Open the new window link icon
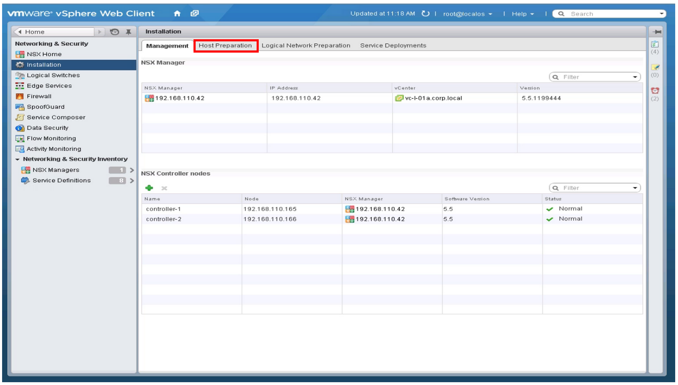The image size is (678, 385). [x=195, y=13]
